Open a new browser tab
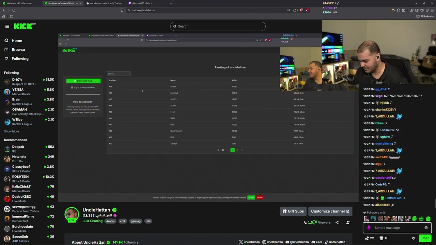 (171, 3)
